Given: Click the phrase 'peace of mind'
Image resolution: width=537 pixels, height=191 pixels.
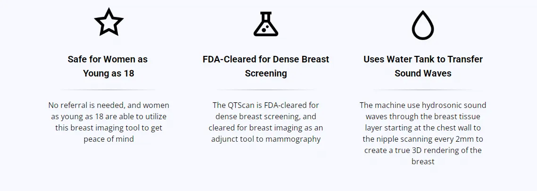Looking at the screenshot, I should (108, 139).
